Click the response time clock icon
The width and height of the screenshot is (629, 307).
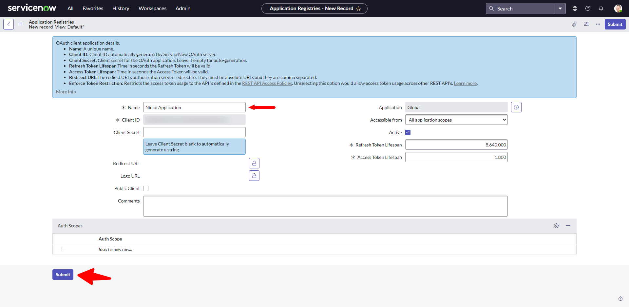pyautogui.click(x=620, y=298)
